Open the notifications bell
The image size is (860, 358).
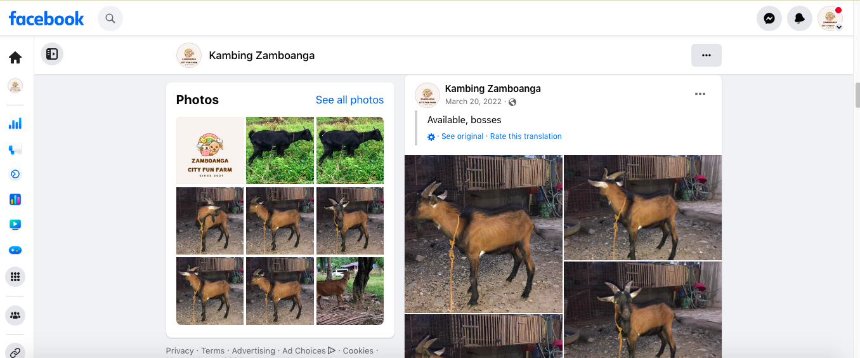[799, 19]
